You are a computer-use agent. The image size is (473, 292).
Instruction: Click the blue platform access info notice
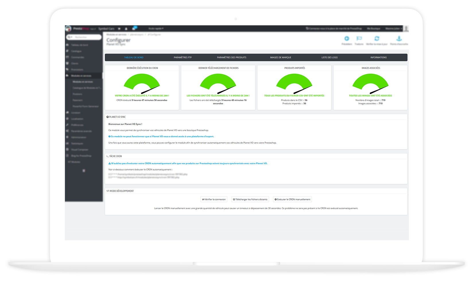click(161, 137)
